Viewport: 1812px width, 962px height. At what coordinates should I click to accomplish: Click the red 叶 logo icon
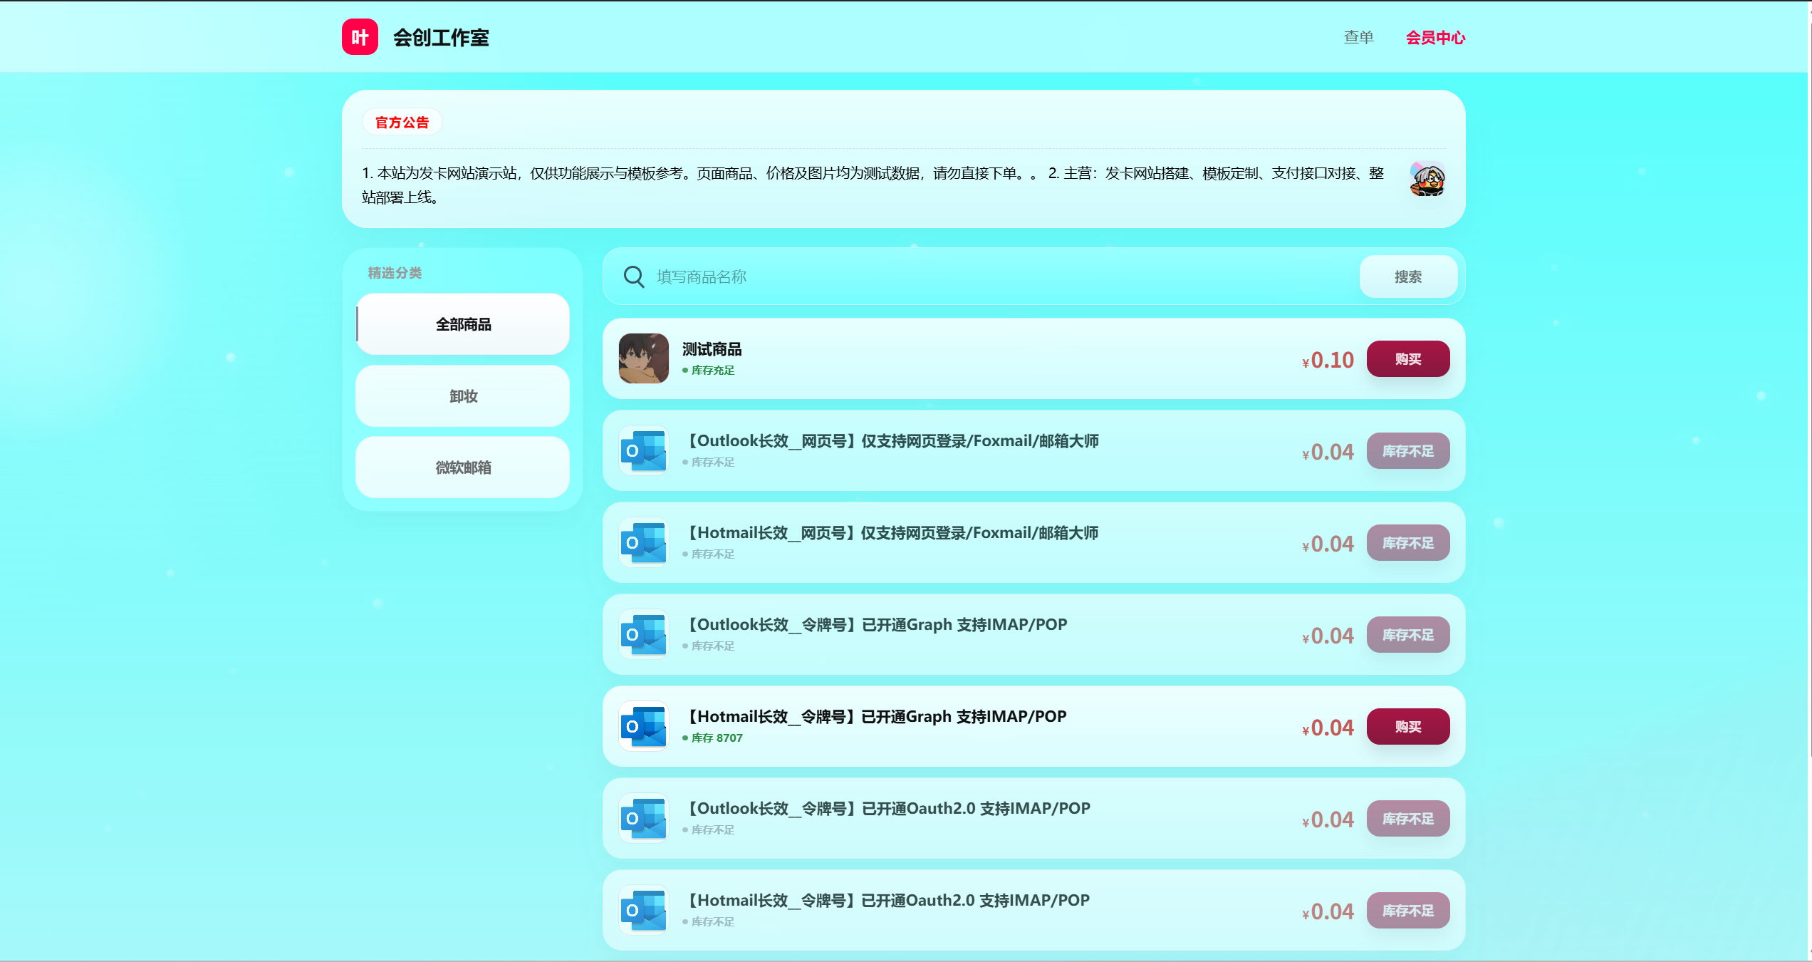coord(360,37)
